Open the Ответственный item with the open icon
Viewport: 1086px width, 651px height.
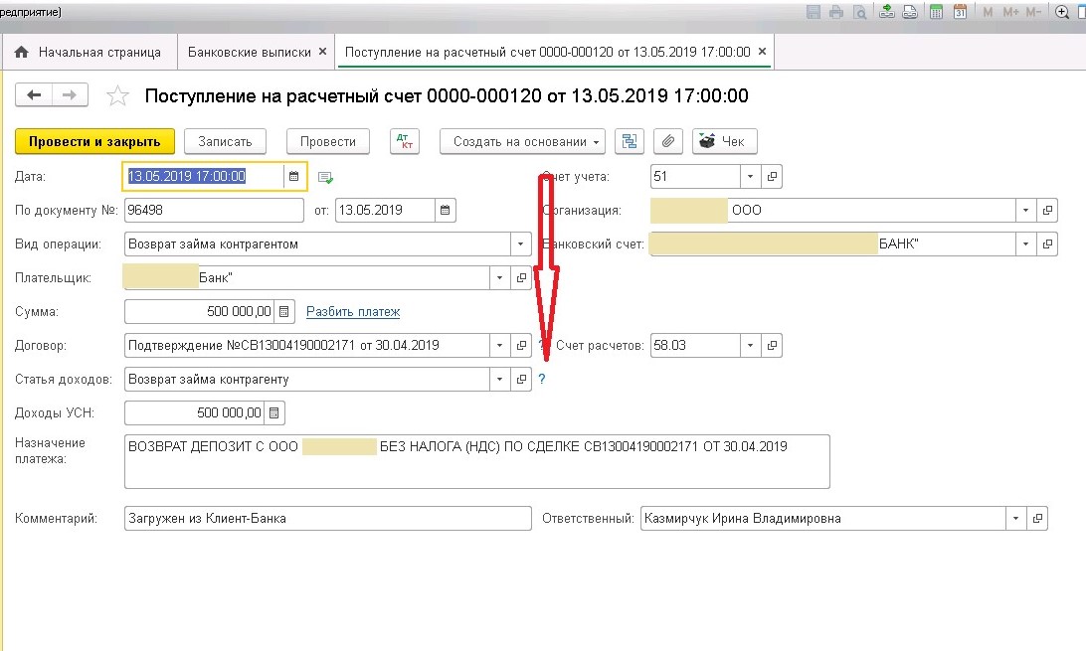click(1037, 518)
